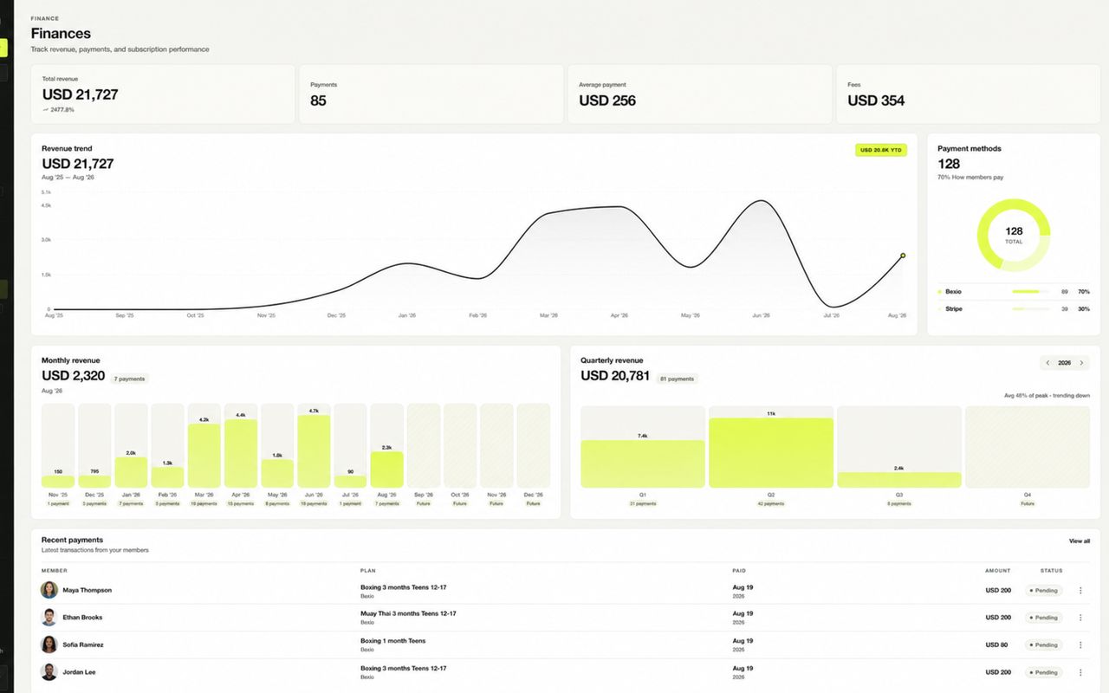Click the View all link in Recent payments
1109x693 pixels.
tap(1079, 541)
